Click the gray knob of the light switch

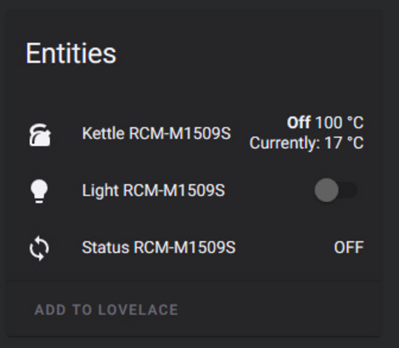(326, 190)
